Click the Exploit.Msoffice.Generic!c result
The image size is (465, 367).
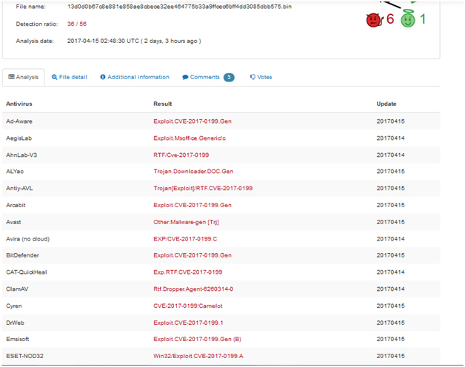[x=190, y=138]
